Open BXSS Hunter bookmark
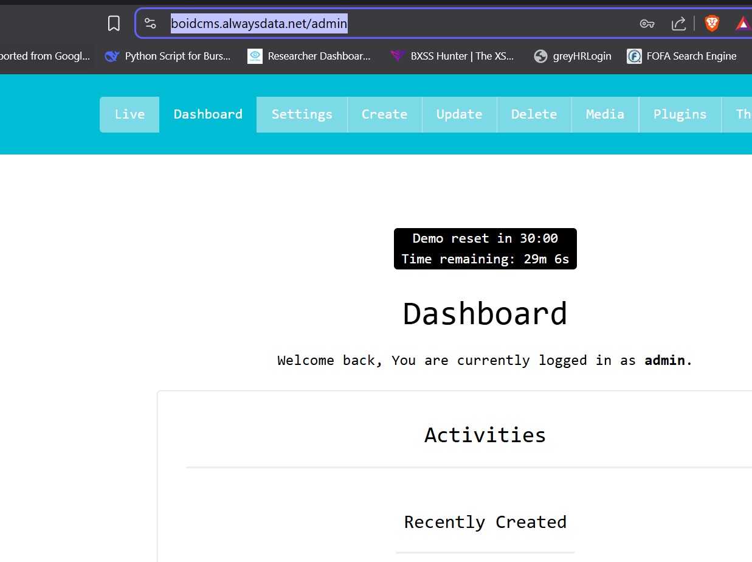 tap(453, 56)
